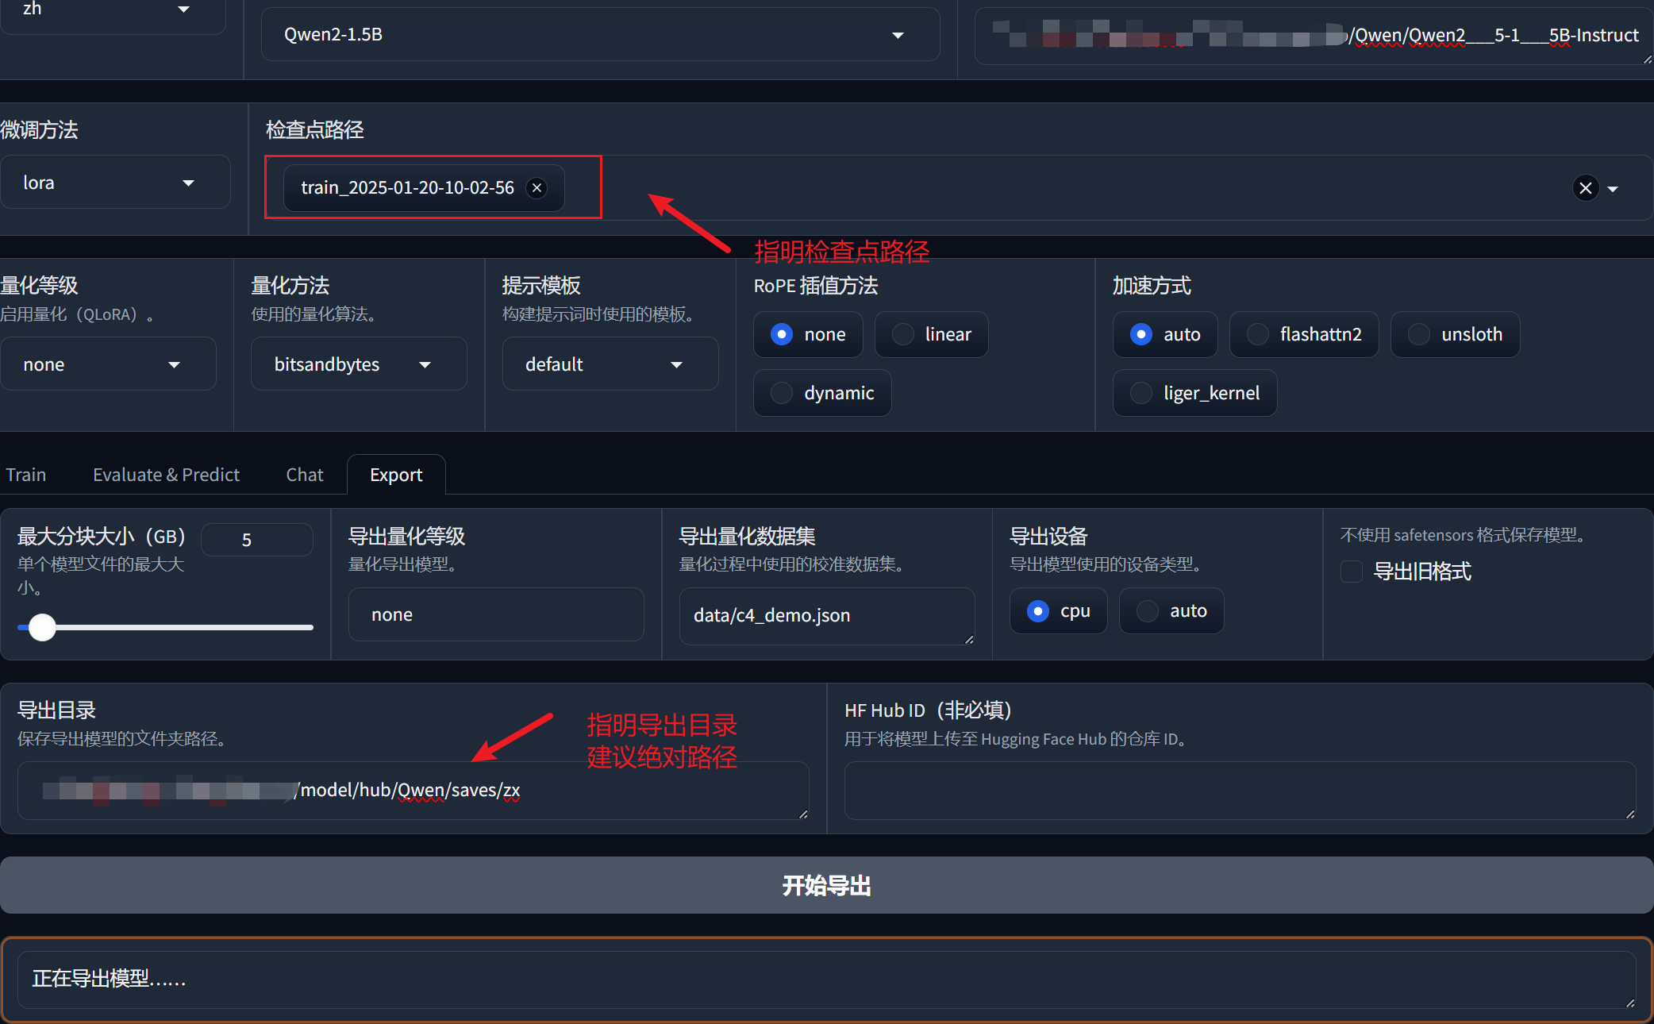Viewport: 1654px width, 1024px height.
Task: Expand the checkpoint path dropdown arrow
Action: pyautogui.click(x=1613, y=189)
